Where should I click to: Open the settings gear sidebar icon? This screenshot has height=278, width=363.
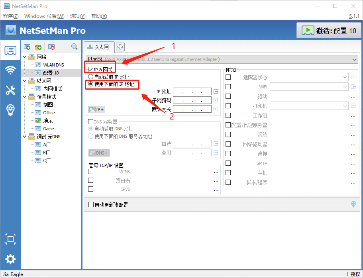click(x=10, y=259)
